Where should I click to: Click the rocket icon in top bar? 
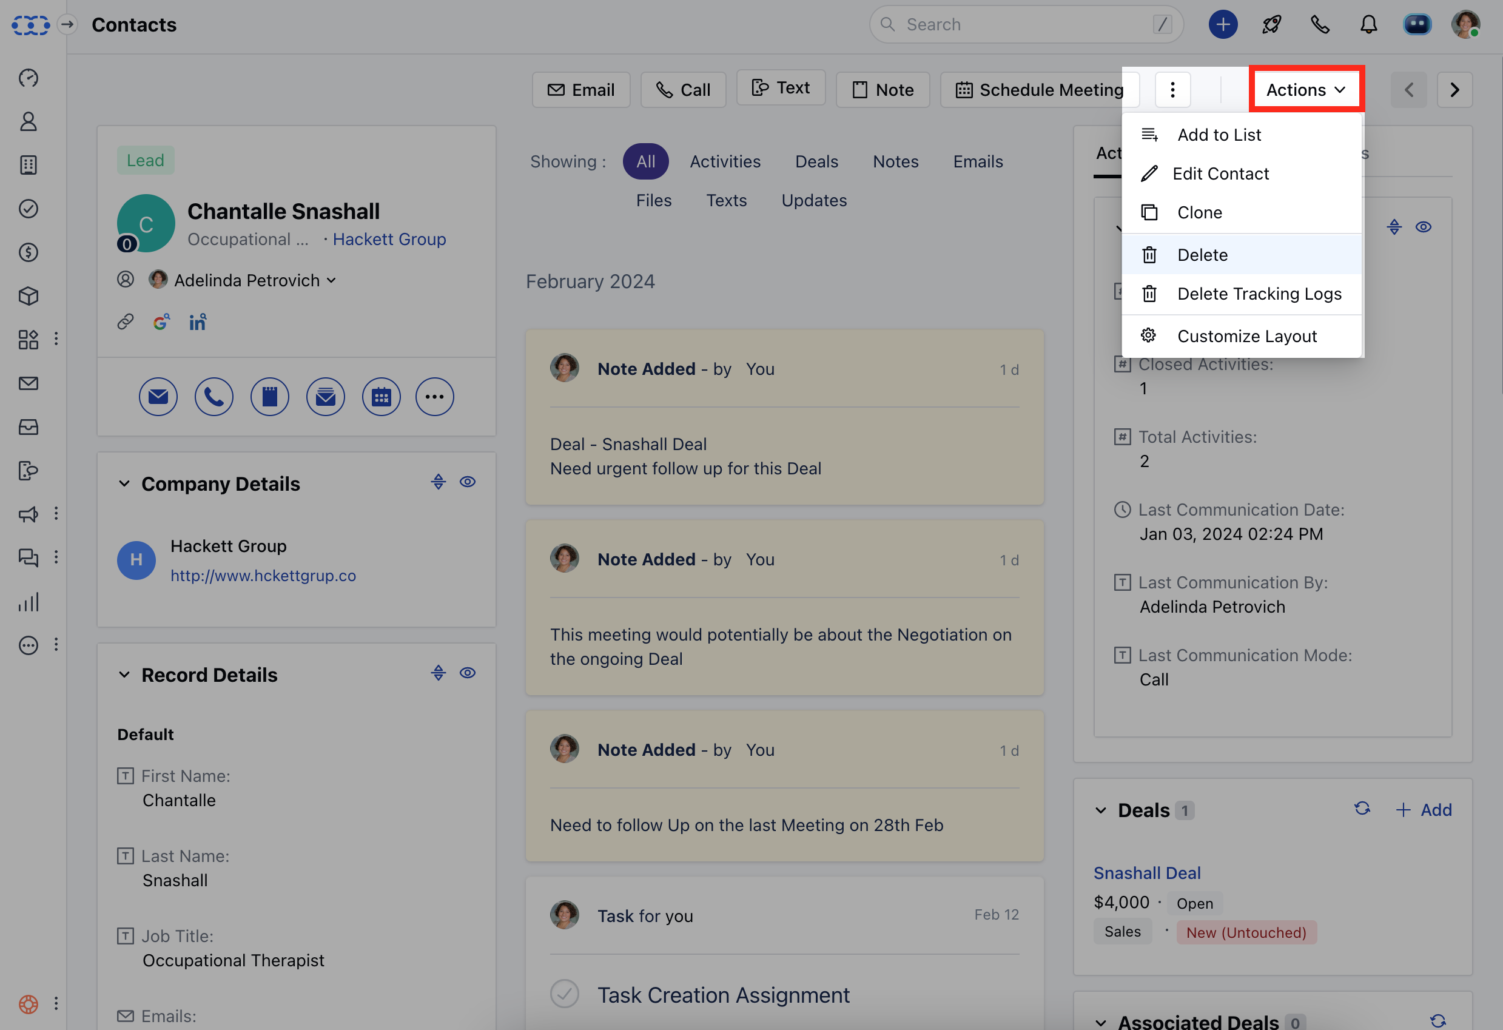click(x=1271, y=25)
